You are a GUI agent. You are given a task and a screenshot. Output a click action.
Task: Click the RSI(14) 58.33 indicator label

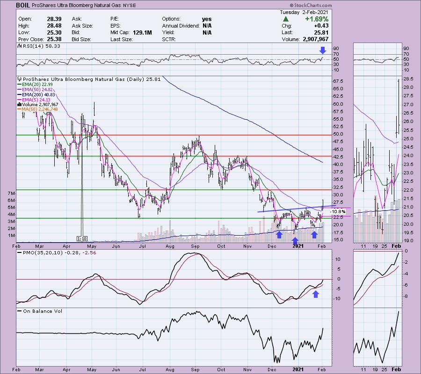coord(41,46)
